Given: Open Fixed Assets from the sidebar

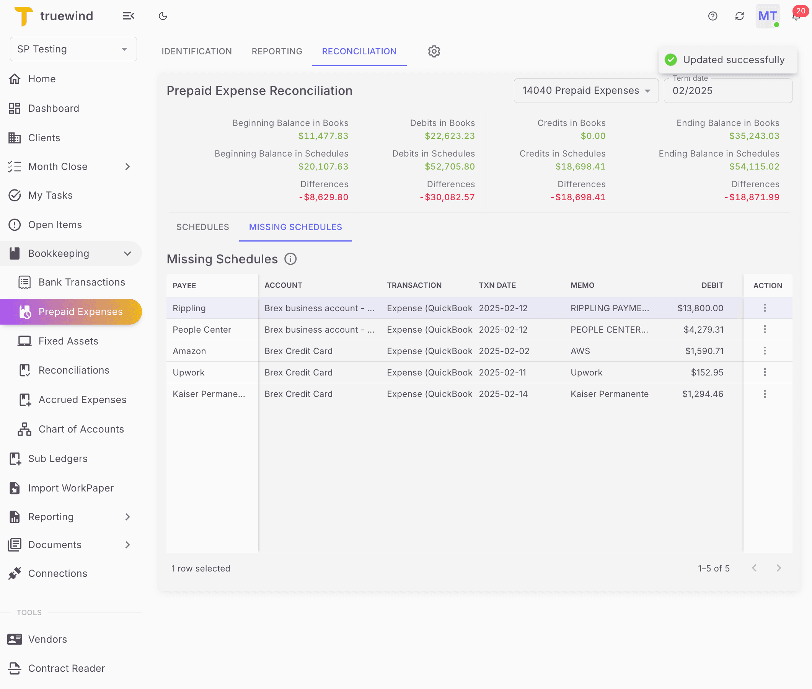Looking at the screenshot, I should (x=68, y=341).
